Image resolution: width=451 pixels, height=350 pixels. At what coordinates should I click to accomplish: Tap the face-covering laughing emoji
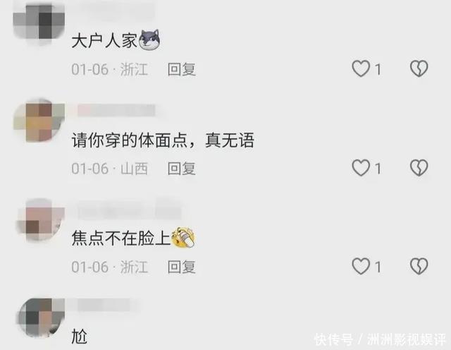183,237
